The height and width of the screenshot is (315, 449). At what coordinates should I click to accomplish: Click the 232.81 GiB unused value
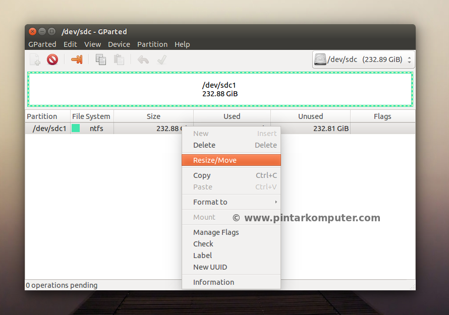click(331, 129)
